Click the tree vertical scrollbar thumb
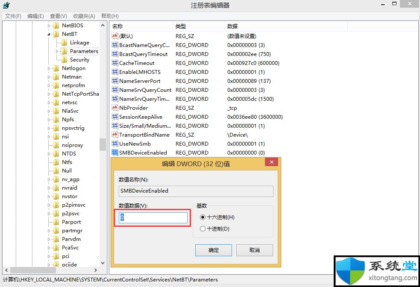420x287 pixels. click(x=103, y=145)
